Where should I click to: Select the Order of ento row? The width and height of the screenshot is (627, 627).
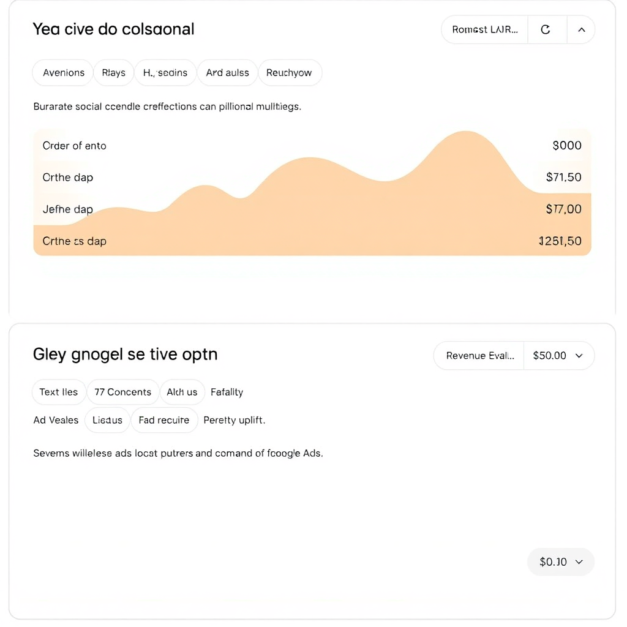pos(312,146)
